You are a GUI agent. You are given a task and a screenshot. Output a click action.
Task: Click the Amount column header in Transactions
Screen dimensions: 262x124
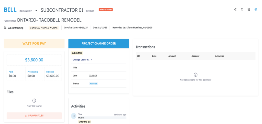click(x=172, y=56)
